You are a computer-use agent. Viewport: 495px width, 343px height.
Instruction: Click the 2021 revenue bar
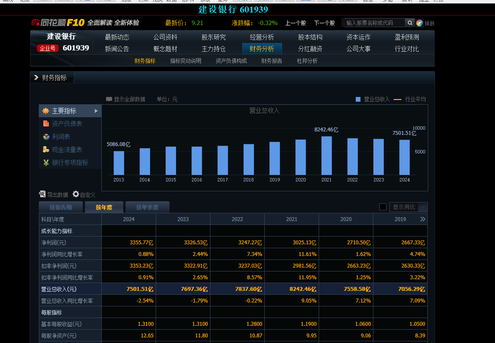[326, 156]
